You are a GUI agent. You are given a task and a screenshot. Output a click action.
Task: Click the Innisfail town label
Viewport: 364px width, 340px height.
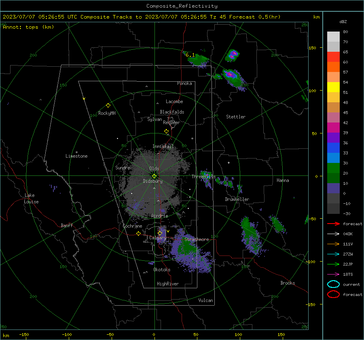click(x=163, y=146)
